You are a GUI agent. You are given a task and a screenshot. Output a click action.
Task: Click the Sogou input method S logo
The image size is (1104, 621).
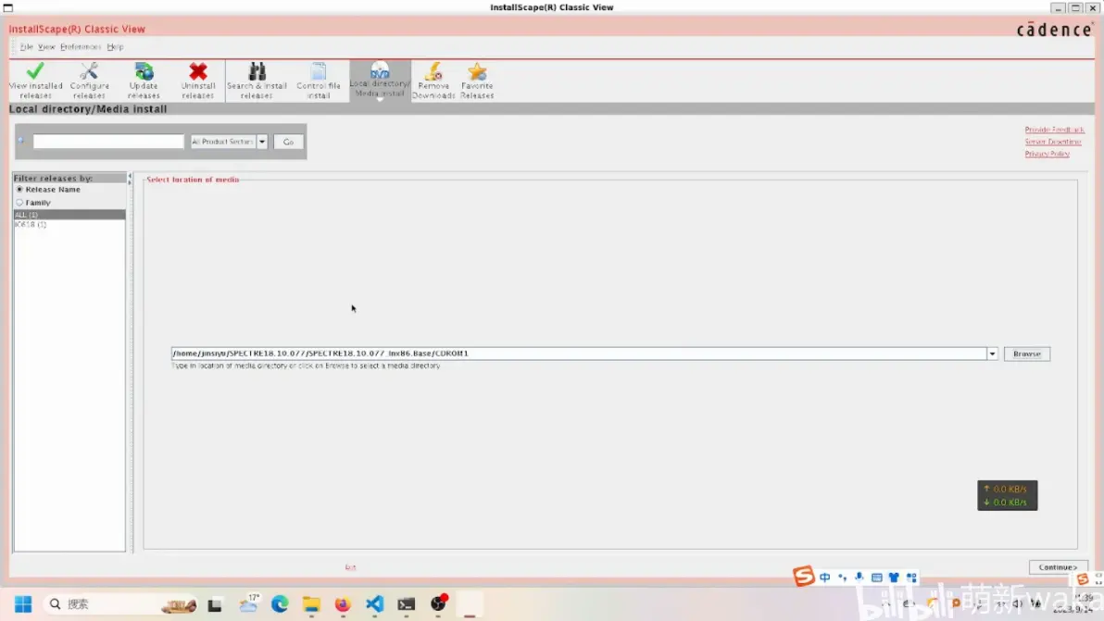[803, 576]
